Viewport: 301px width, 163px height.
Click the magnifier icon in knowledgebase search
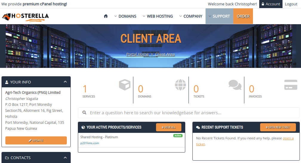84,113
